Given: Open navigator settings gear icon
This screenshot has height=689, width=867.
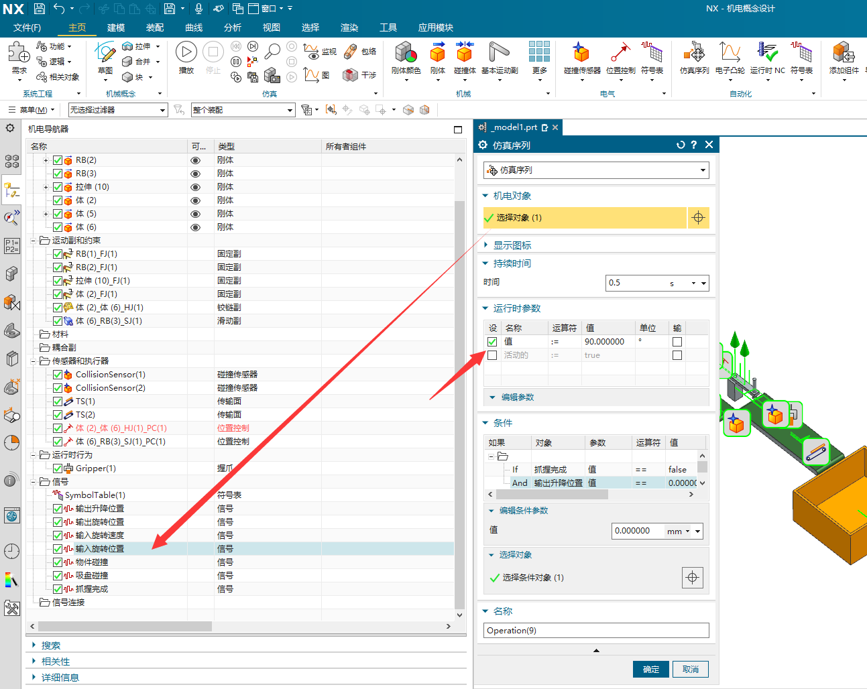Looking at the screenshot, I should [10, 128].
